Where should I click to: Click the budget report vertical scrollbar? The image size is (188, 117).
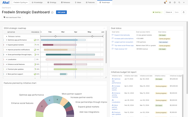pos(183,95)
